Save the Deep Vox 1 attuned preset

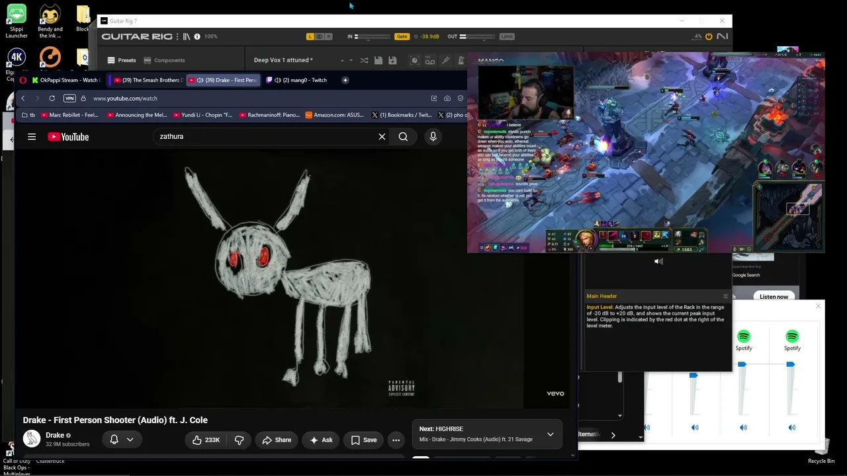[x=378, y=60]
